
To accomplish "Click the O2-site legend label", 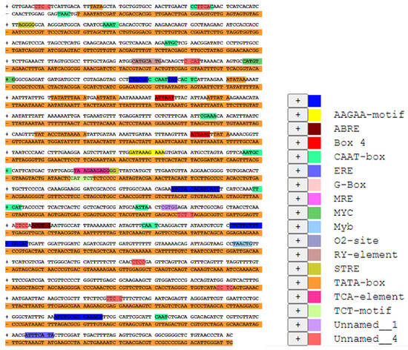I will point(356,241).
